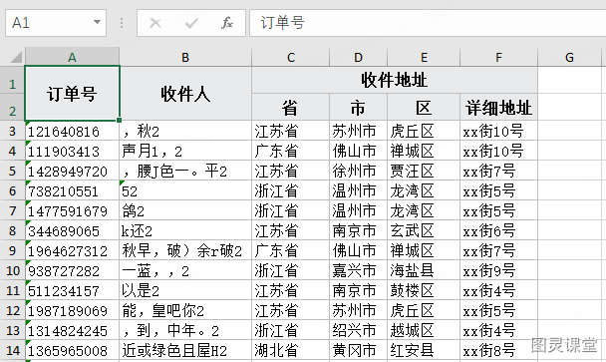Click recipient cell k还2
606x362 pixels.
pyautogui.click(x=185, y=231)
